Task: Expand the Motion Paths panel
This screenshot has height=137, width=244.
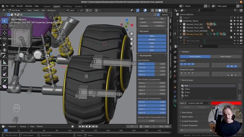Action: click(x=187, y=117)
